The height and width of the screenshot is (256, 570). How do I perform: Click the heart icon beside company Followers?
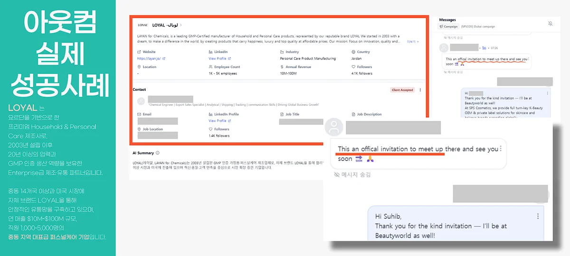(x=353, y=67)
